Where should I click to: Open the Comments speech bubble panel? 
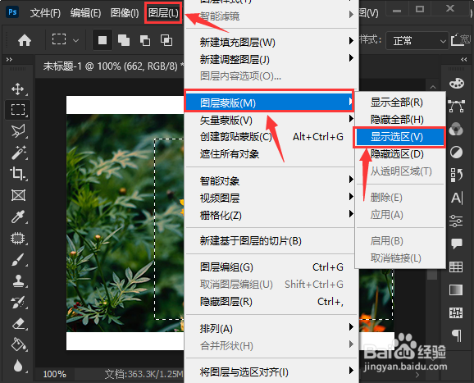coord(457,243)
